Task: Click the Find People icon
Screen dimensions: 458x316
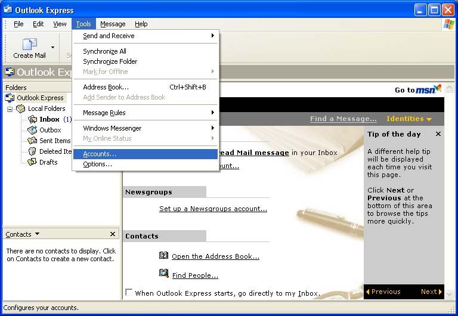Action: click(164, 274)
